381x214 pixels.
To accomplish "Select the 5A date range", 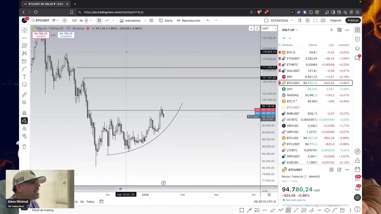I will point(82,202).
